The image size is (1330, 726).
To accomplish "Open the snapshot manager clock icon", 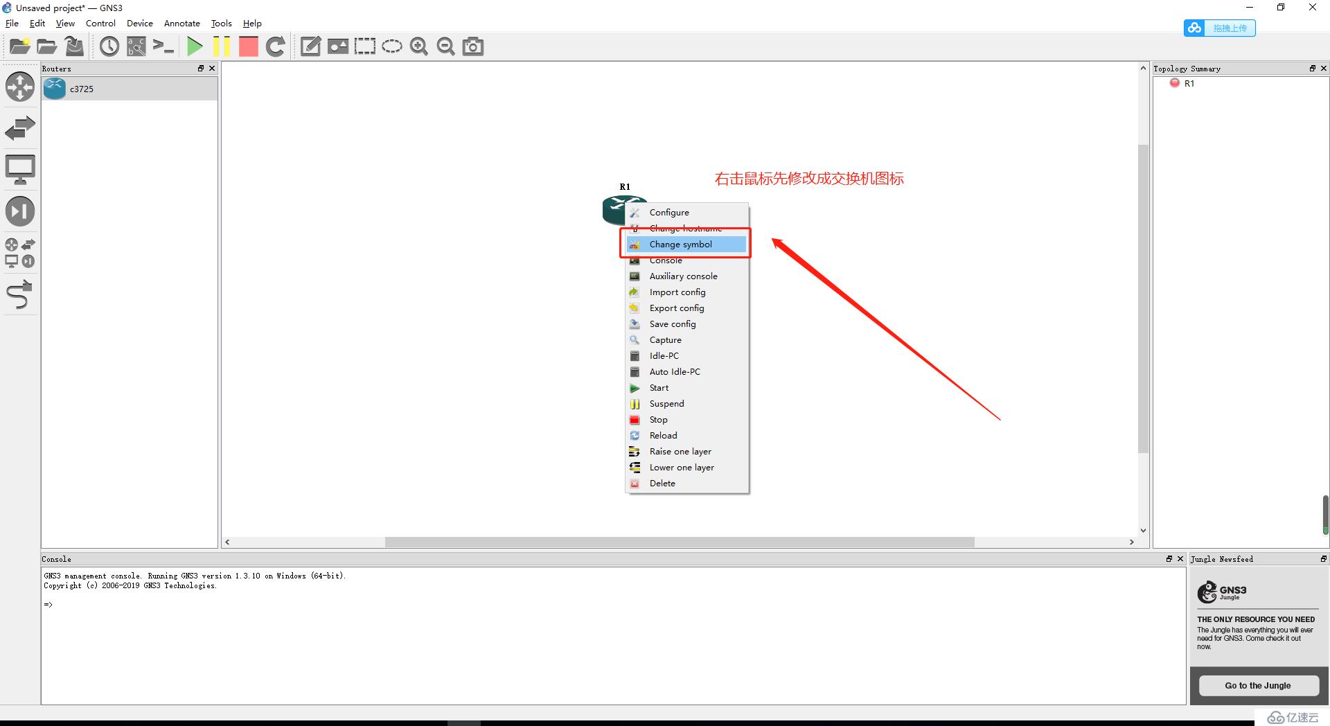I will (109, 46).
